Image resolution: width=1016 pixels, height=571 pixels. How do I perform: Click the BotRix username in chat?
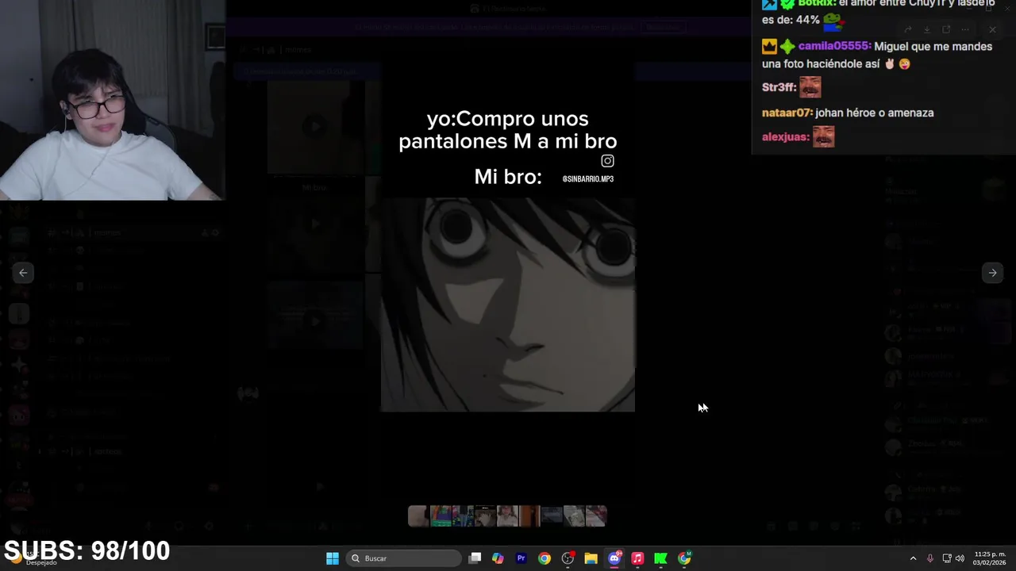click(816, 4)
